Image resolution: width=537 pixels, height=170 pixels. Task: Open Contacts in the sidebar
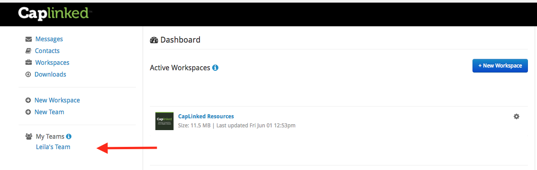pos(47,51)
